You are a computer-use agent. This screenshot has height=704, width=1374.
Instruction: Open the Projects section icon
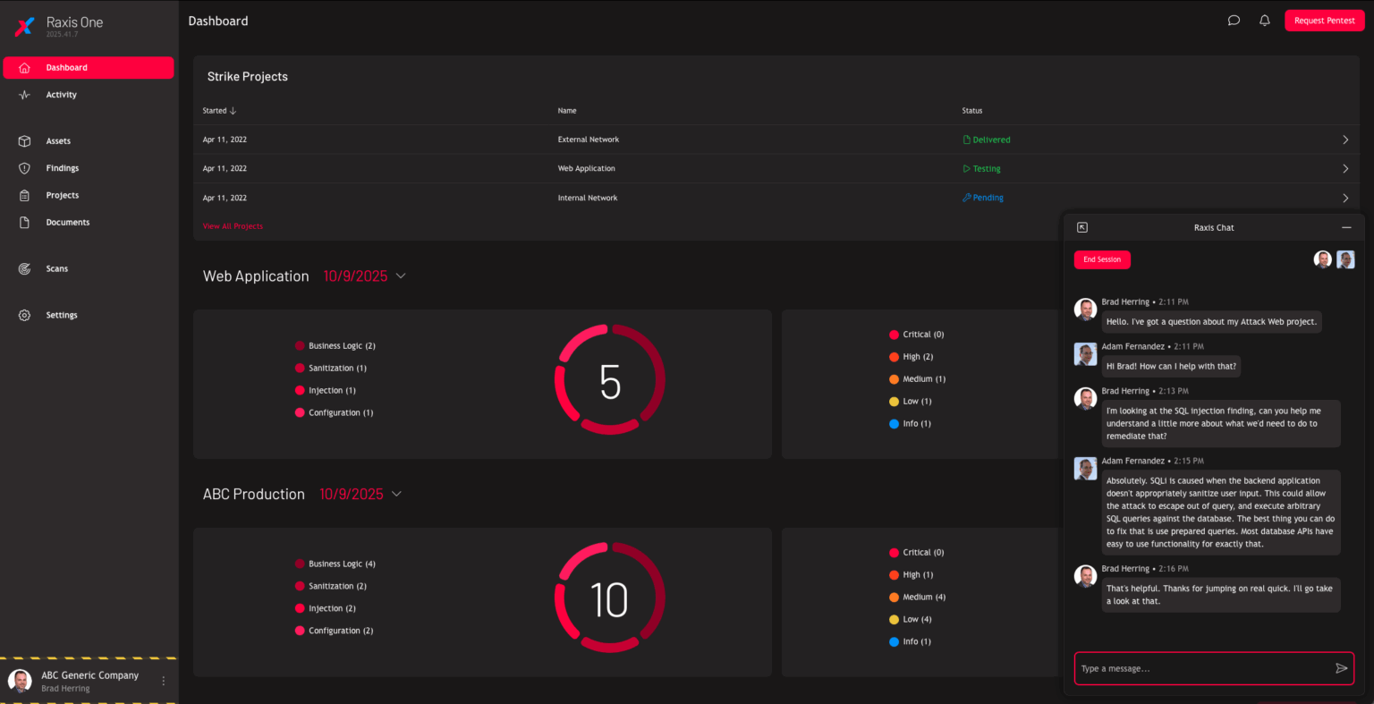[x=25, y=195]
